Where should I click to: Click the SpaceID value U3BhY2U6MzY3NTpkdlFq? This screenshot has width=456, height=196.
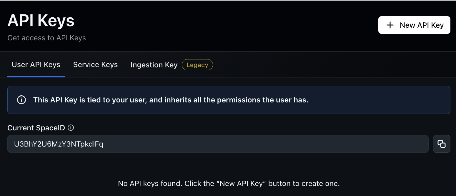59,144
